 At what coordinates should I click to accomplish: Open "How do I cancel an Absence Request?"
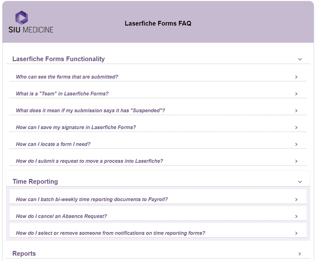tap(61, 216)
